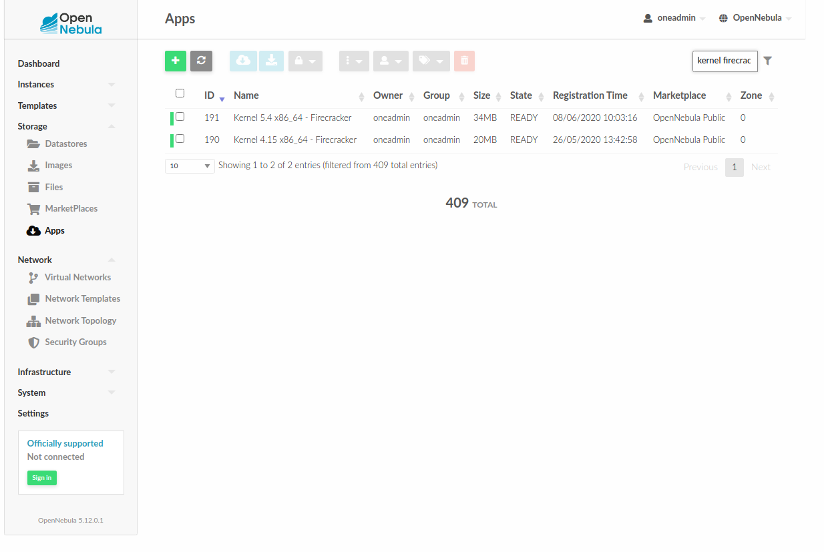
Task: Click the green plus create app button
Action: tap(176, 61)
